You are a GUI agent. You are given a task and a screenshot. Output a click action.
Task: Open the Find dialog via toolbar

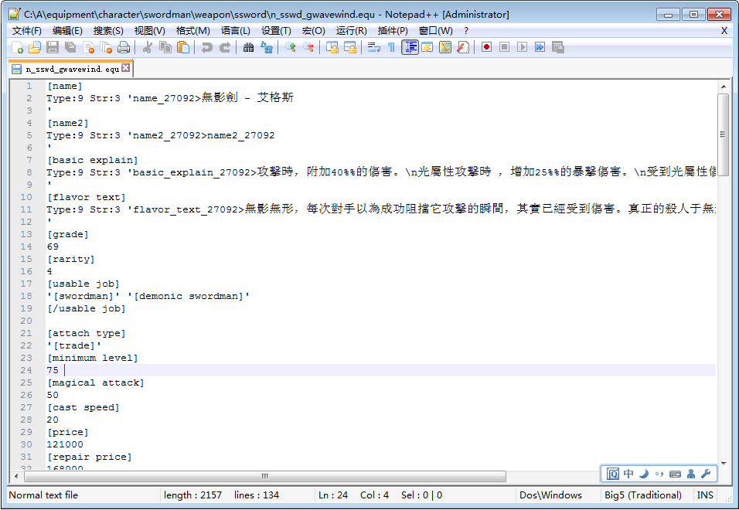(249, 46)
